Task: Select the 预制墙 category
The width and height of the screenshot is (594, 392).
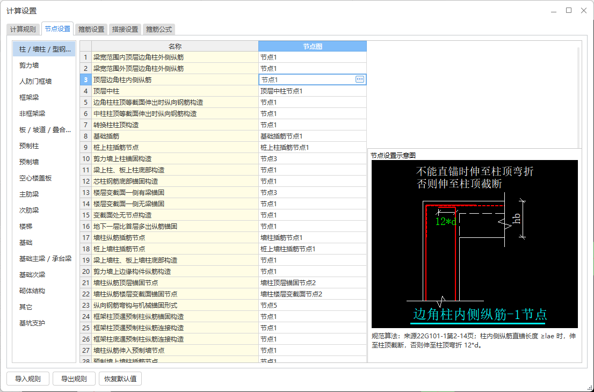Action: [45, 162]
